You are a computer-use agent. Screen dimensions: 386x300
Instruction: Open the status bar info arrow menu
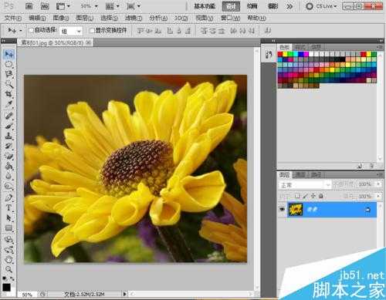pyautogui.click(x=124, y=294)
